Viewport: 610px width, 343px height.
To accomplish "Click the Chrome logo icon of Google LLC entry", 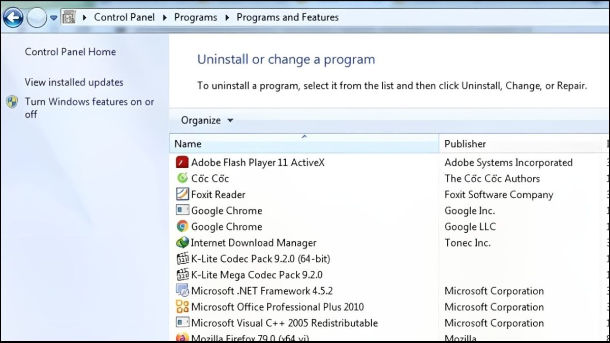I will tap(182, 226).
